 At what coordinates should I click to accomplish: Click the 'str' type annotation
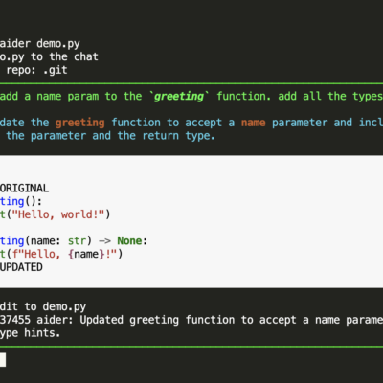77,240
